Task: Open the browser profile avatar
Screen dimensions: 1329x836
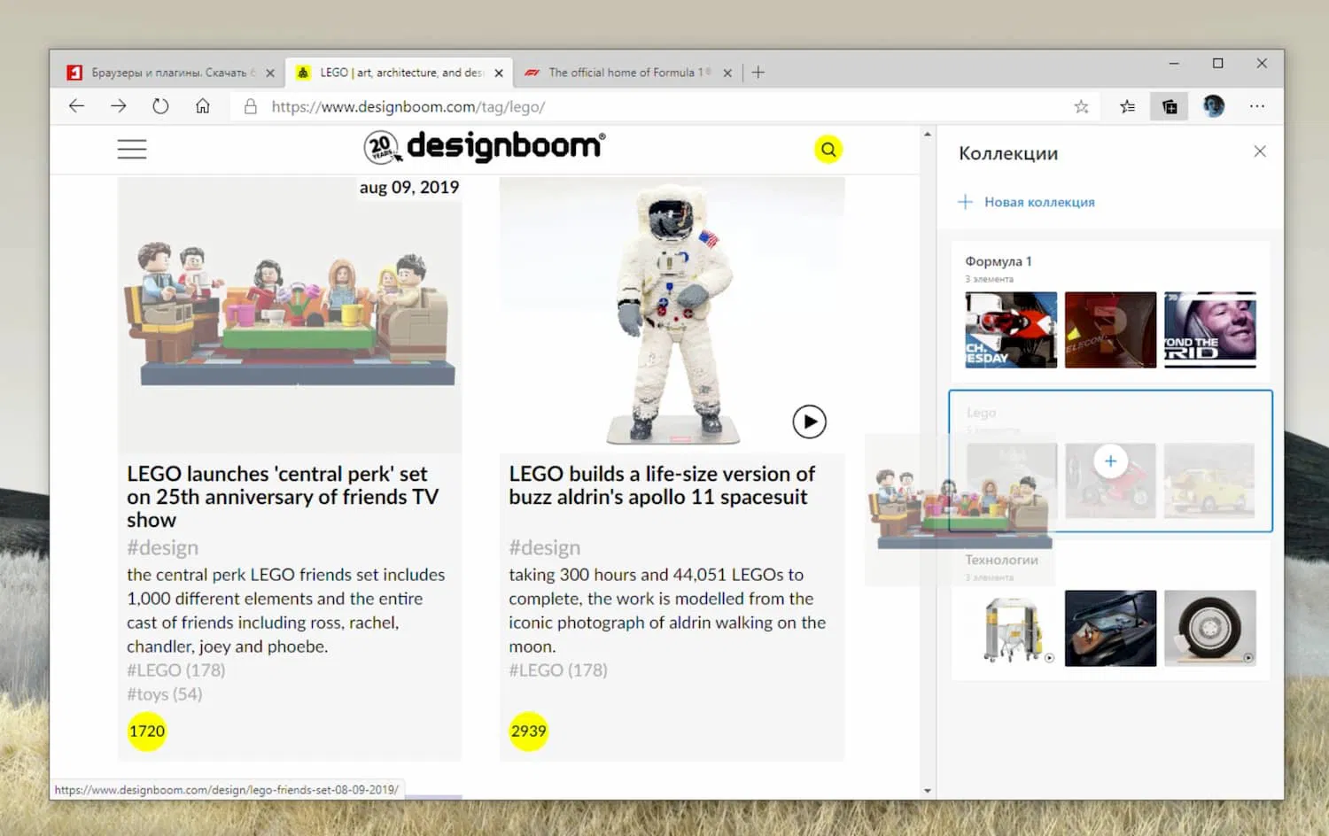Action: pos(1213,106)
